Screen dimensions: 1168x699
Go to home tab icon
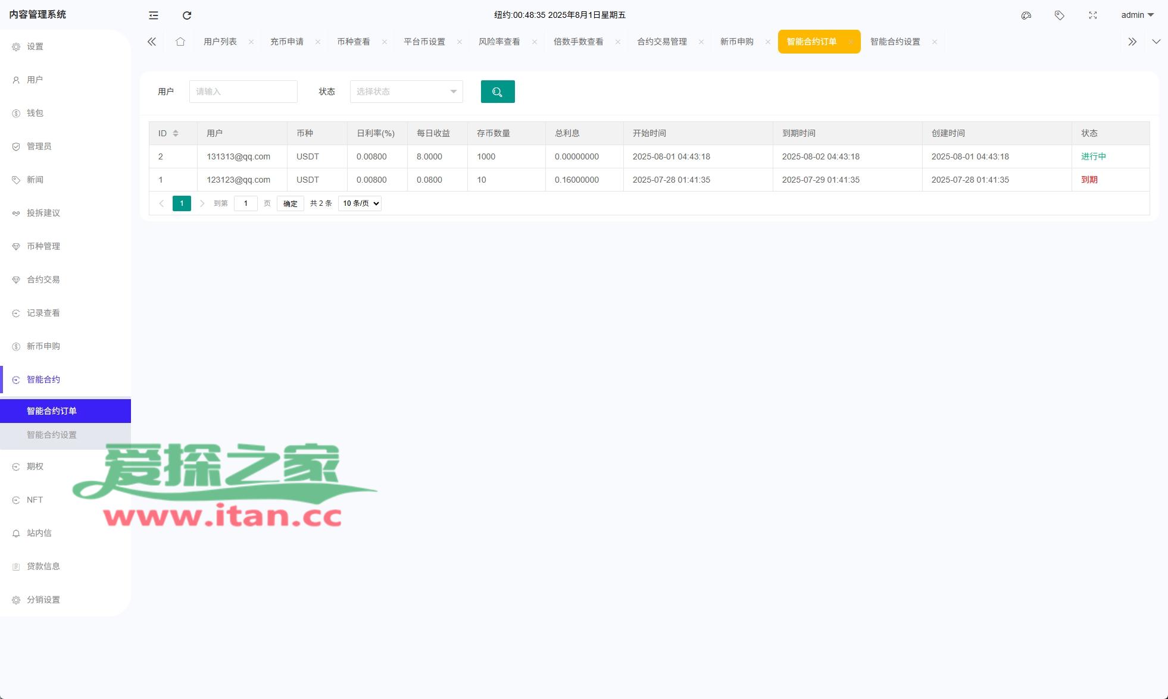coord(180,42)
